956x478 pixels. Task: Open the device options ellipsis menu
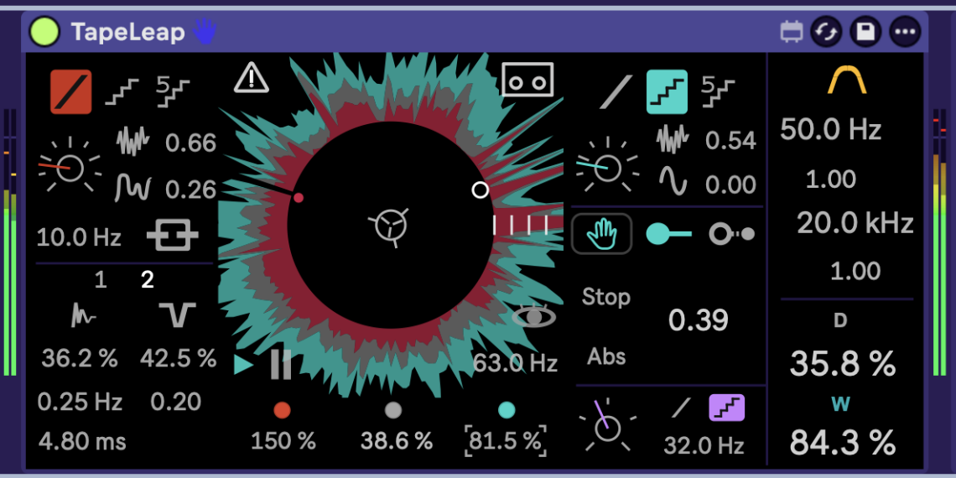pos(906,32)
